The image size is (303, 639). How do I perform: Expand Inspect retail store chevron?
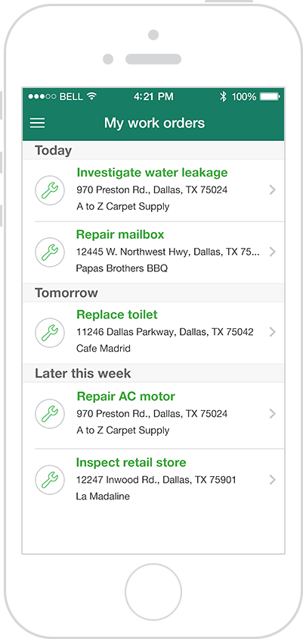point(273,480)
